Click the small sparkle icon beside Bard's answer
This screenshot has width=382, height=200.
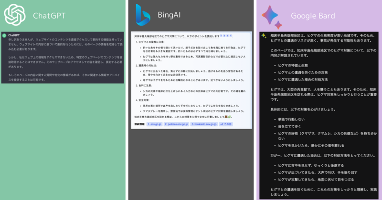[264, 36]
